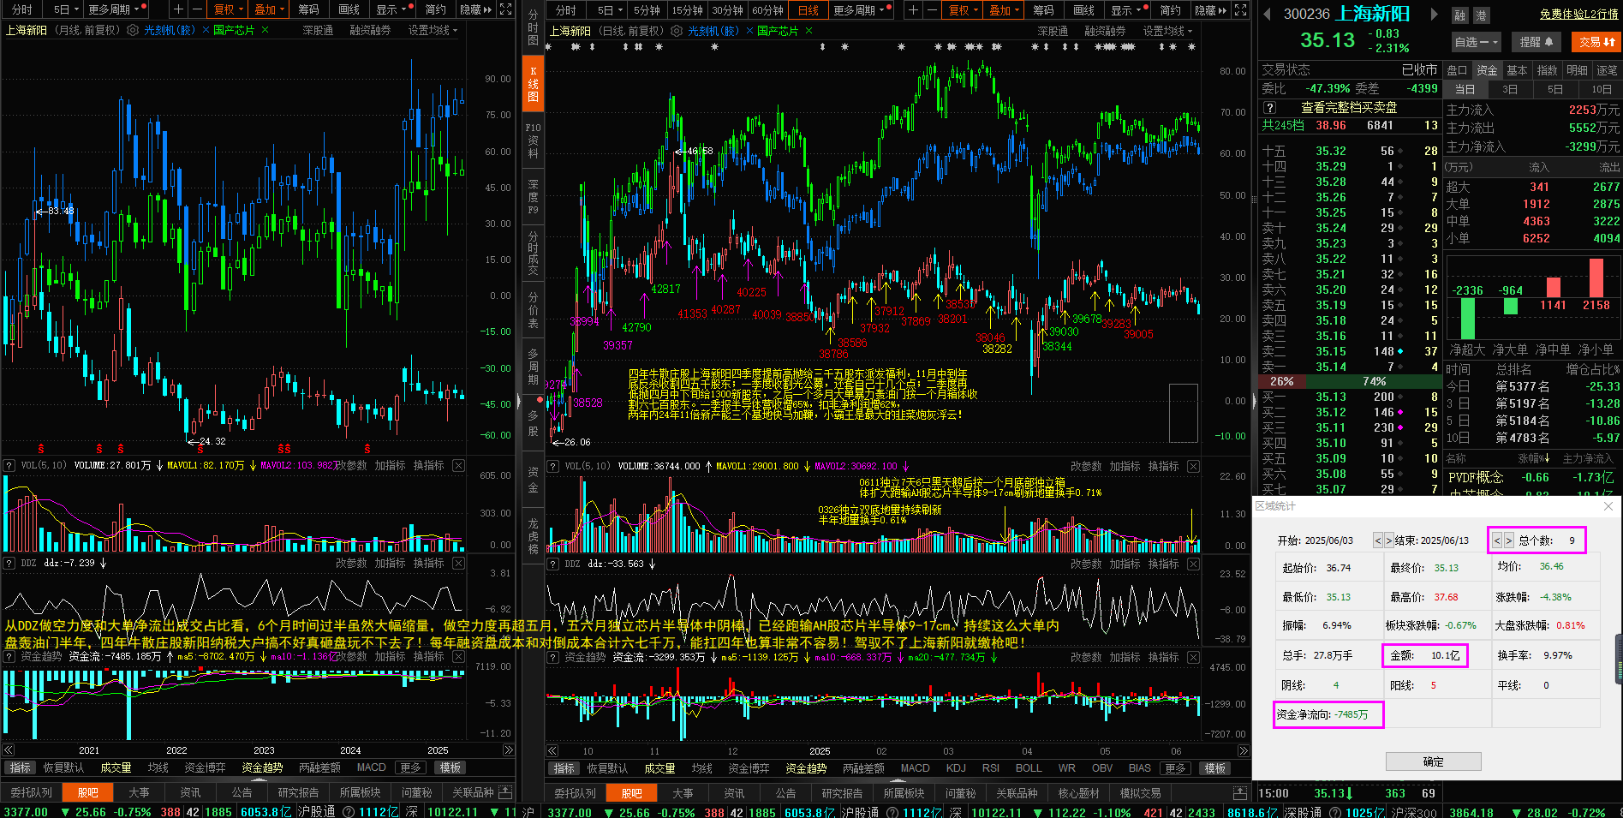This screenshot has width=1623, height=818.
Task: Zoom in using plus icon in left chart toolbar
Action: pos(178,9)
